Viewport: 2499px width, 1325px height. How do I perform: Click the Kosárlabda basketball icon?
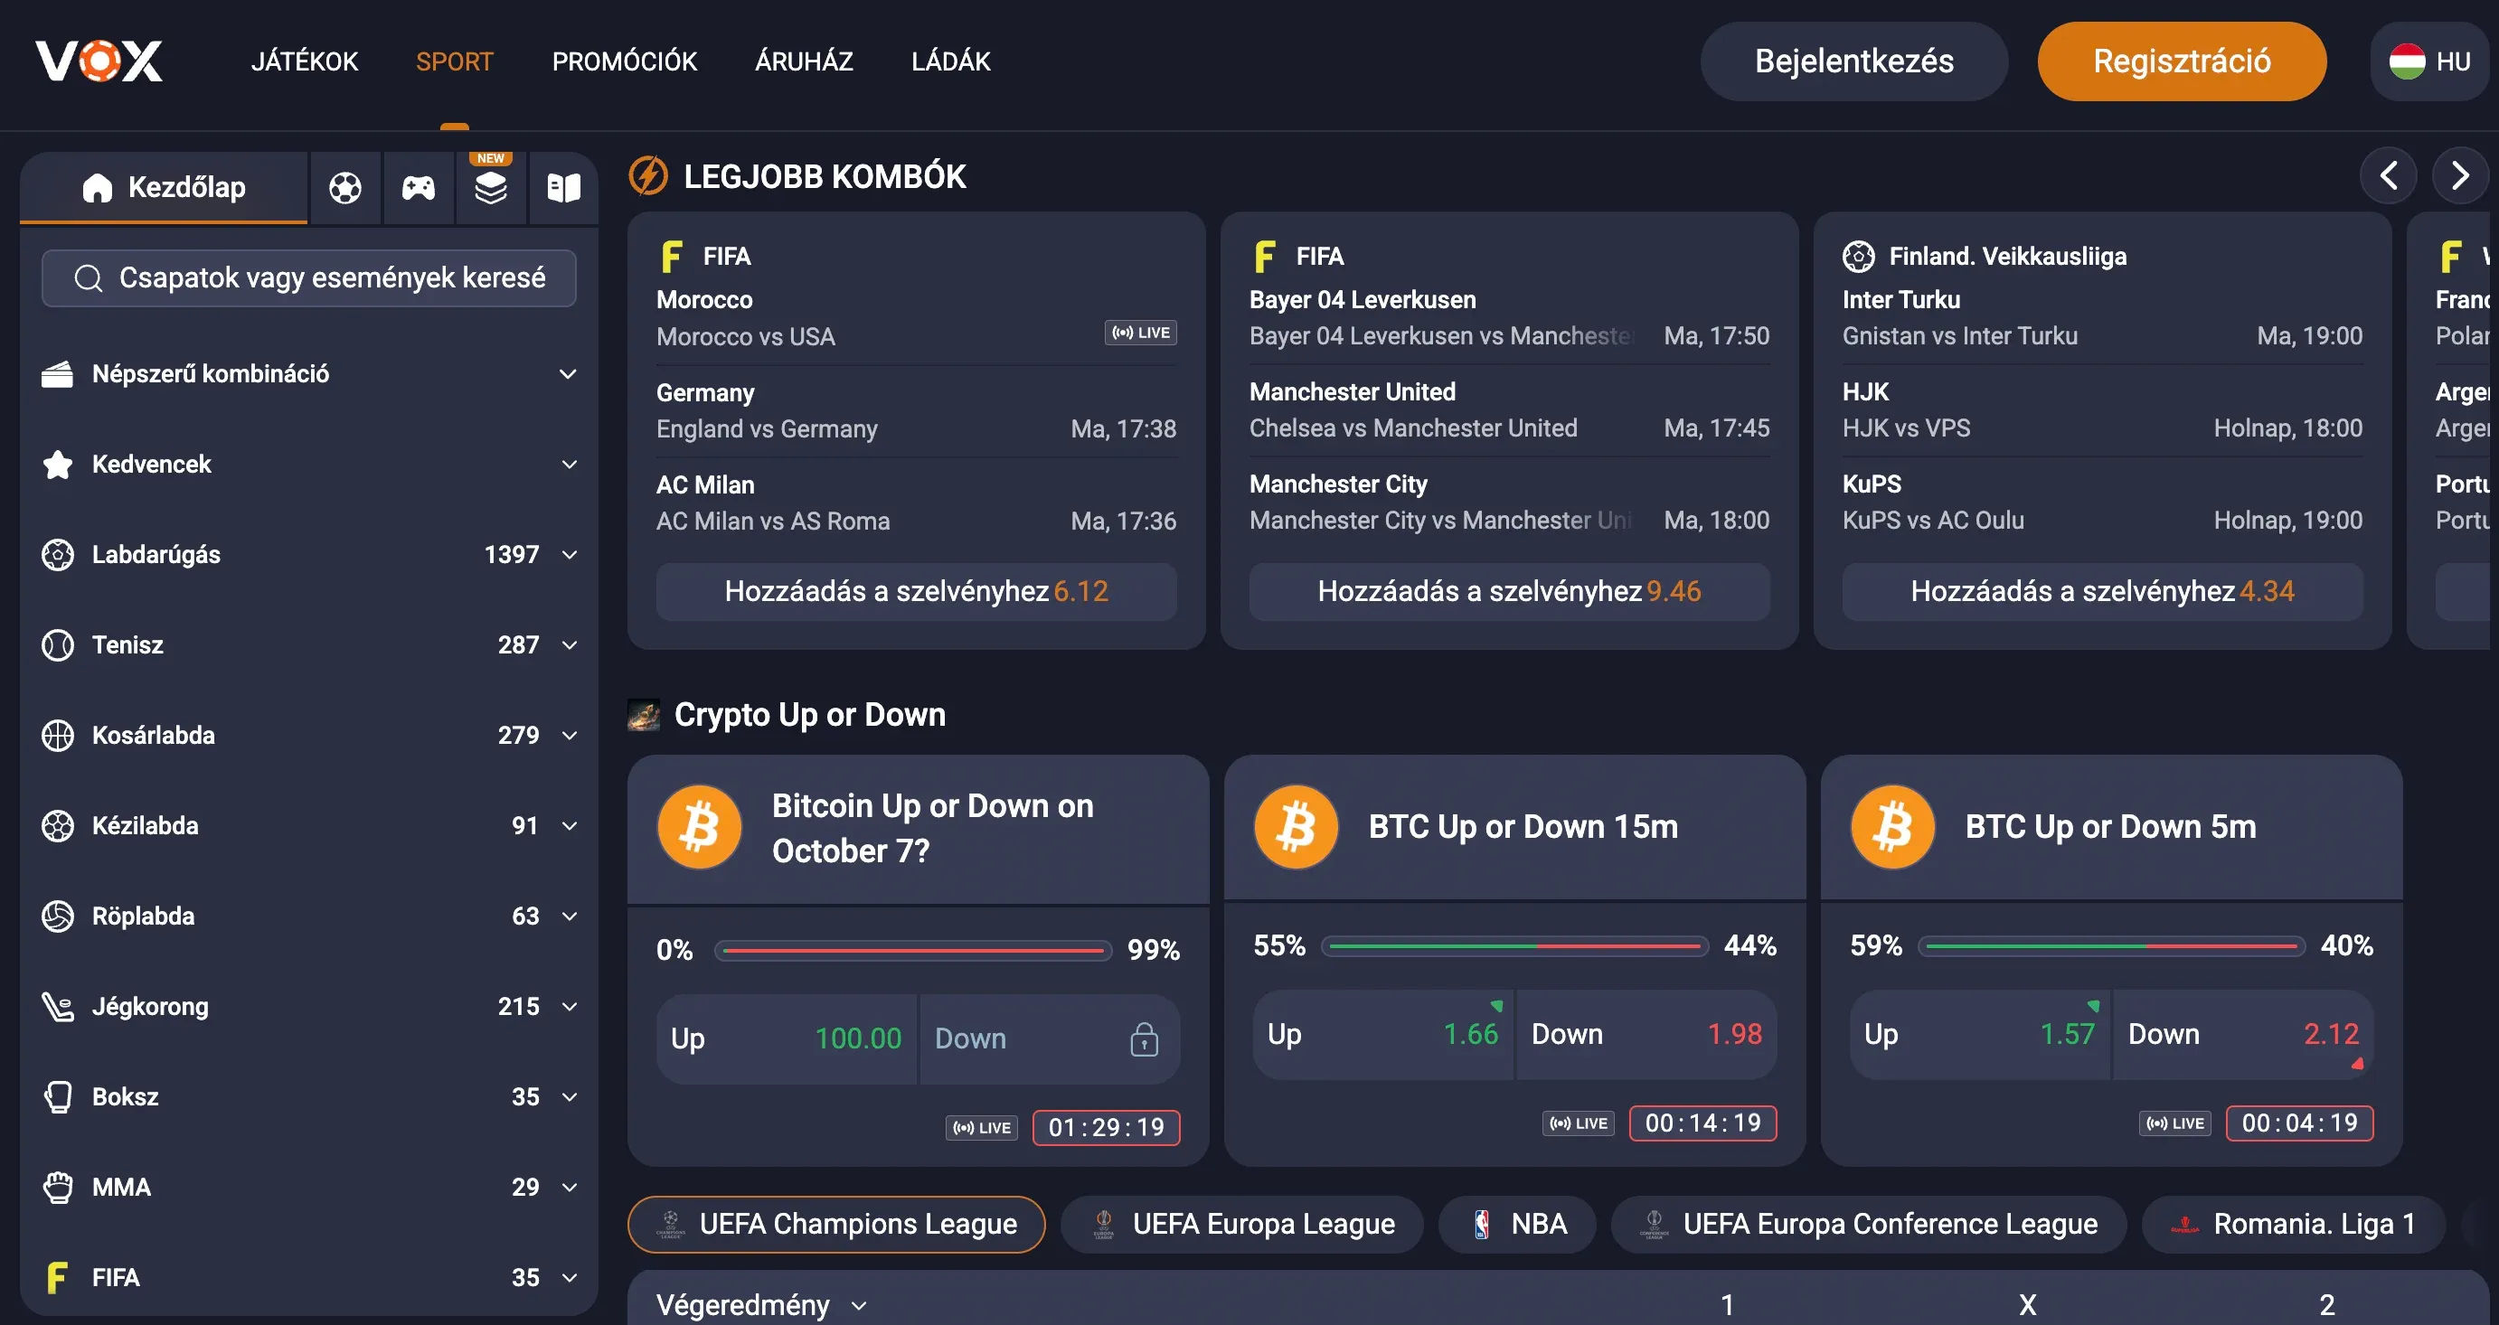click(x=58, y=735)
